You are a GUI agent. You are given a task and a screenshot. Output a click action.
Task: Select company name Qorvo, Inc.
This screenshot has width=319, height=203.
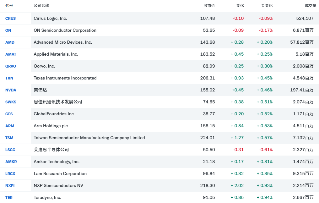[44, 66]
